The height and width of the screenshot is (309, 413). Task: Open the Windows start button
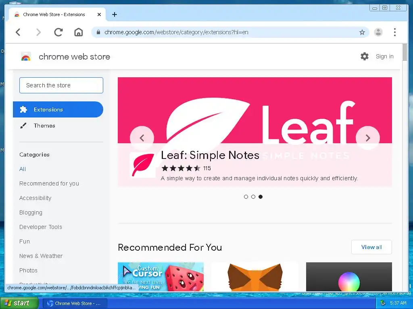point(19,303)
